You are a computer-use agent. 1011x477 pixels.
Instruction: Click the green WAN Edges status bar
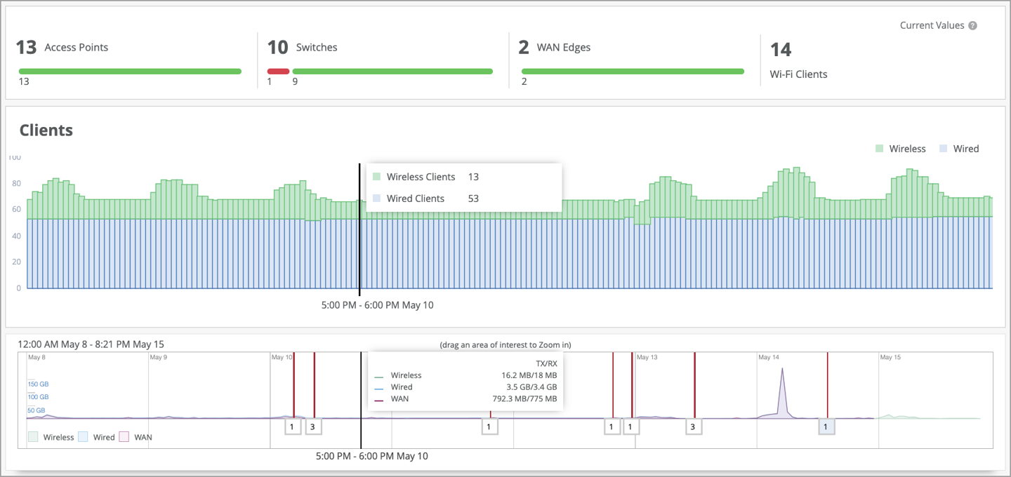click(x=633, y=71)
